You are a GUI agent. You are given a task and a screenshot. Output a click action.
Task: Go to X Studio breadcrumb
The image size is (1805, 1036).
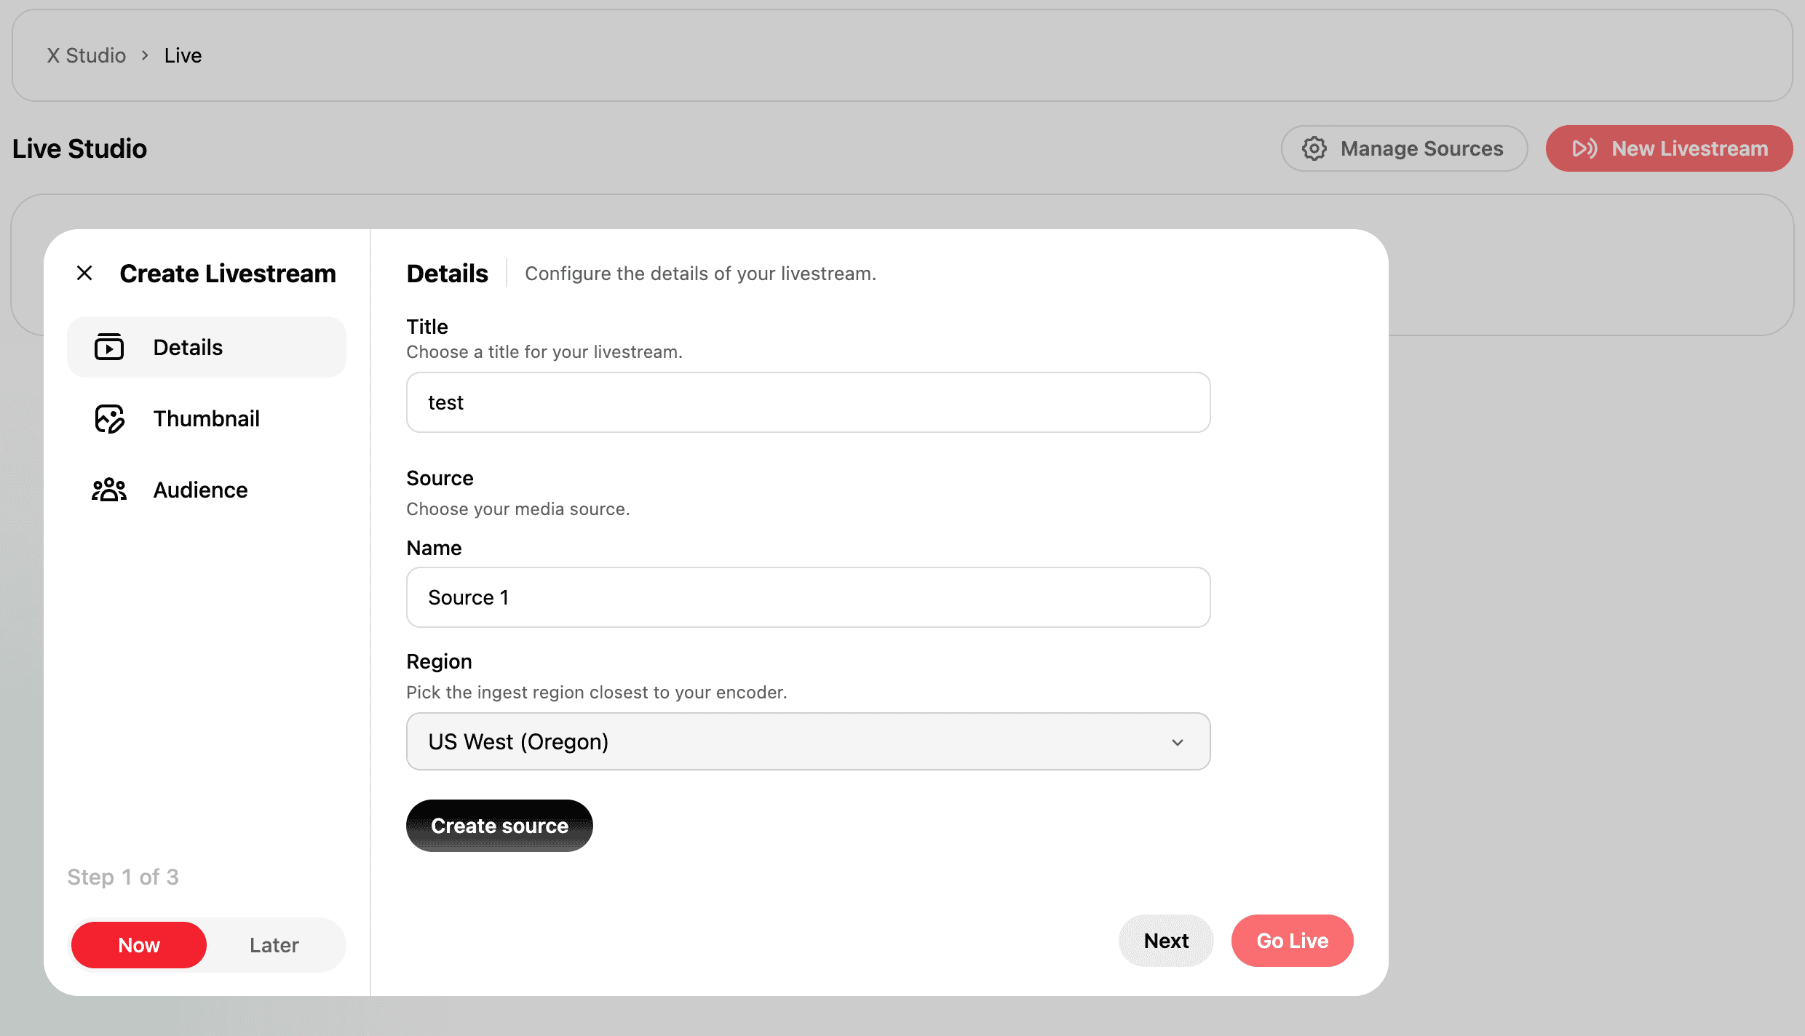(x=87, y=55)
